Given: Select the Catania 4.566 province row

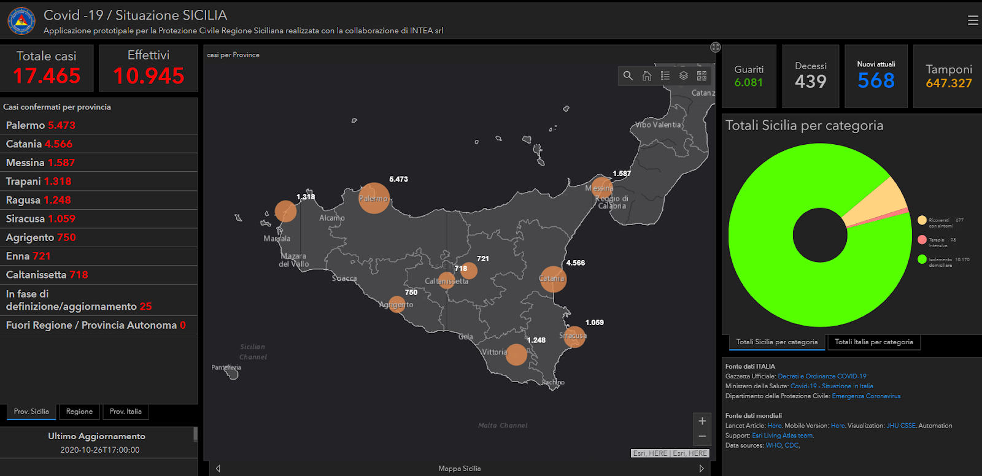Looking at the screenshot, I should tap(99, 144).
